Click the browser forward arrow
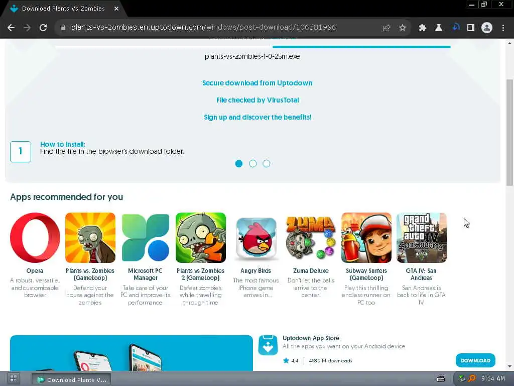The image size is (514, 386). [27, 28]
